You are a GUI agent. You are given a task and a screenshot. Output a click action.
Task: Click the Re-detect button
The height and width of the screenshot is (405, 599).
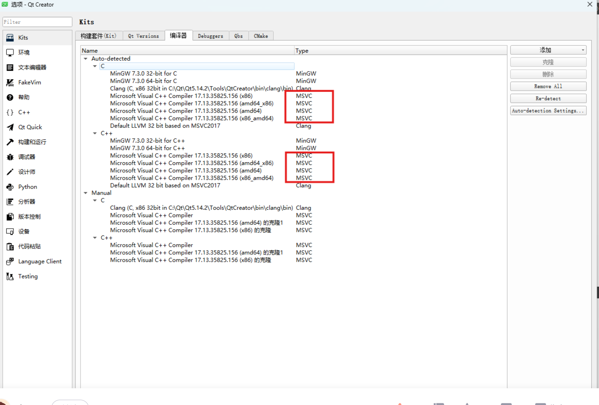pos(548,99)
